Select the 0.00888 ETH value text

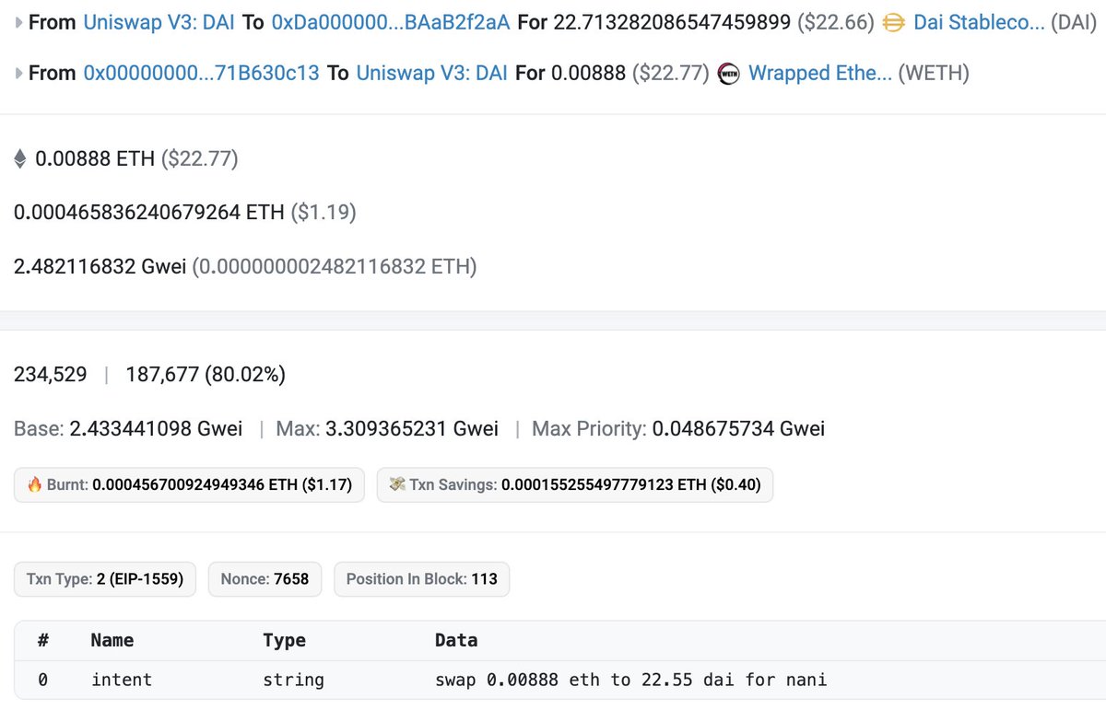tap(95, 159)
